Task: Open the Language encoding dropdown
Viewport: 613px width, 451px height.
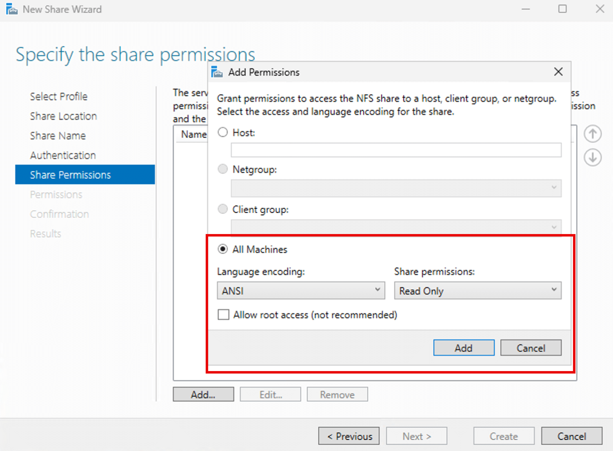Action: click(x=377, y=290)
